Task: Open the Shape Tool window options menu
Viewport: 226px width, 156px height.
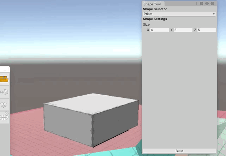Action: 197,4
